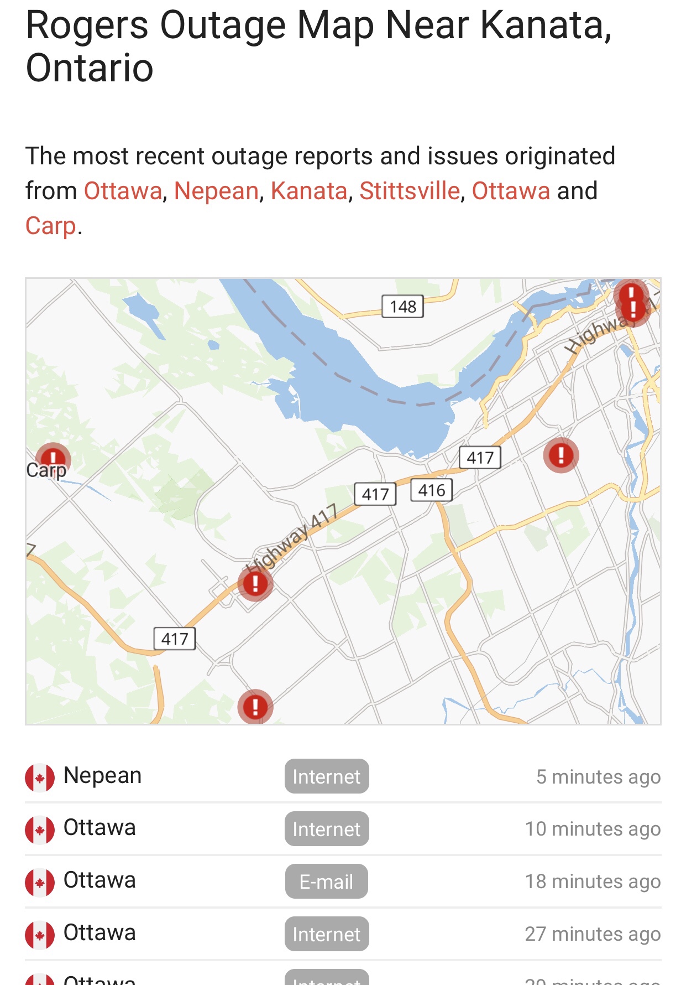Click the 148 route shield on map
The width and height of the screenshot is (681, 985).
tap(403, 306)
